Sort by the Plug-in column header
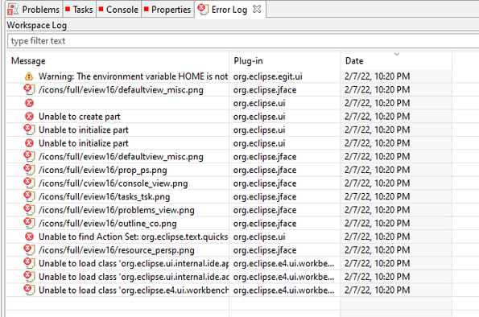Viewport: 479px width, 317px height. pos(285,61)
